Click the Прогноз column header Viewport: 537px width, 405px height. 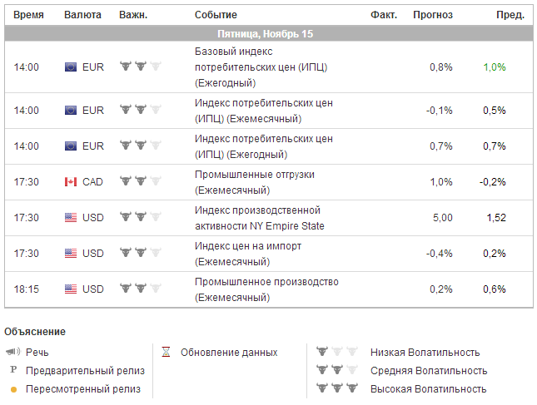(434, 15)
